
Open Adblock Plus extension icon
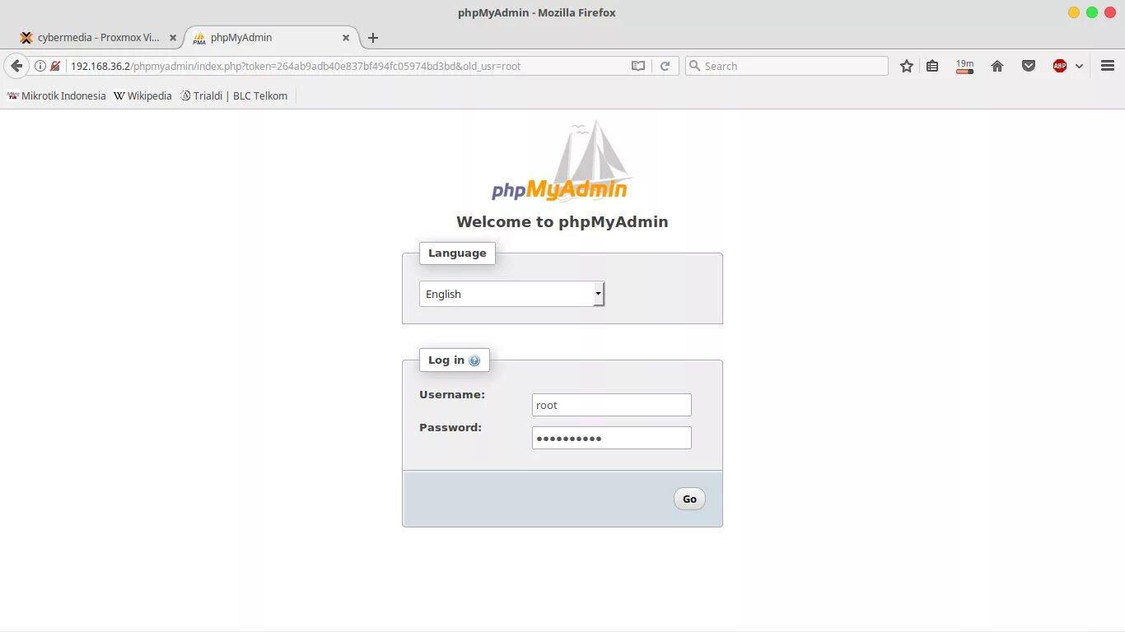coord(1060,66)
